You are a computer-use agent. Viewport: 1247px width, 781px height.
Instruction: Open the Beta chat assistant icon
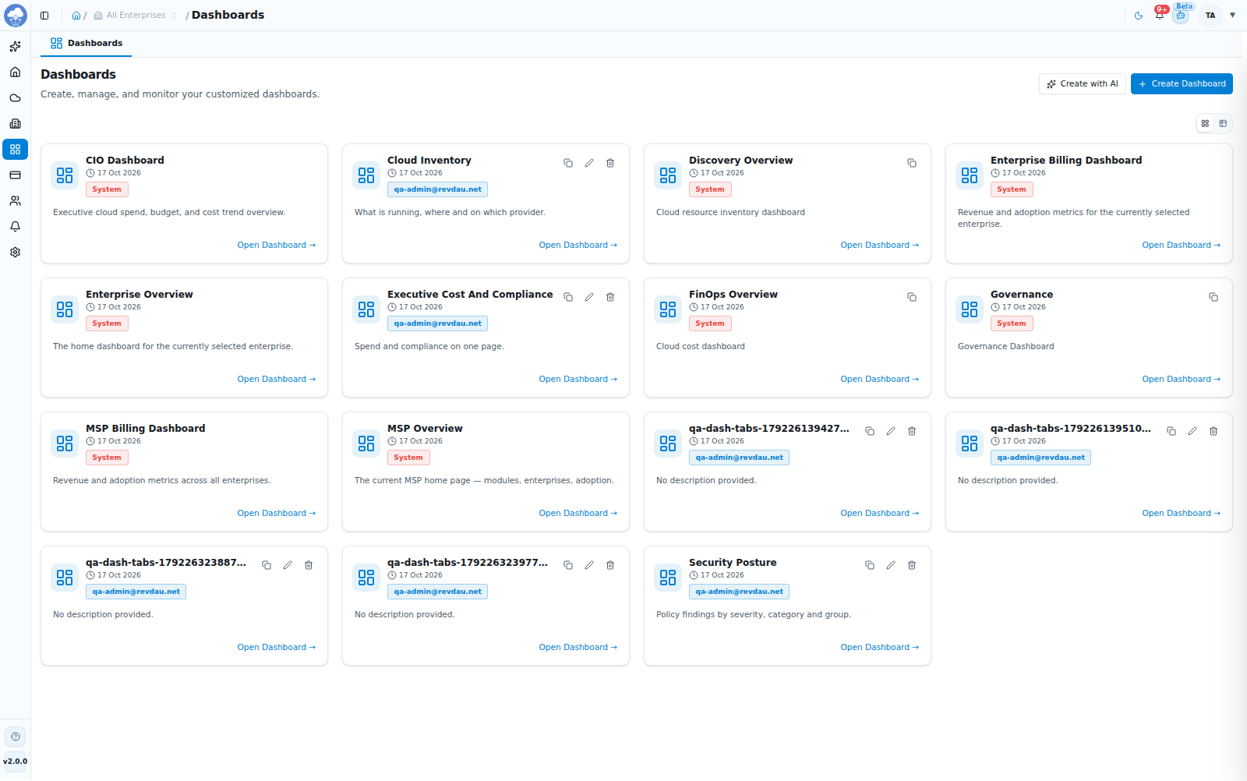tap(1181, 16)
